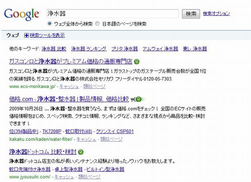Image resolution: width=251 pixels, height=182 pixels.
Task: Click related keyword アムウェイ 浄水器
Action: coord(160,48)
